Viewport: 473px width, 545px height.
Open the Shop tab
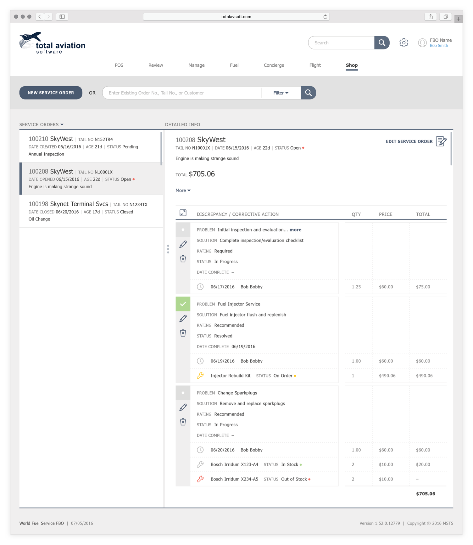coord(352,65)
